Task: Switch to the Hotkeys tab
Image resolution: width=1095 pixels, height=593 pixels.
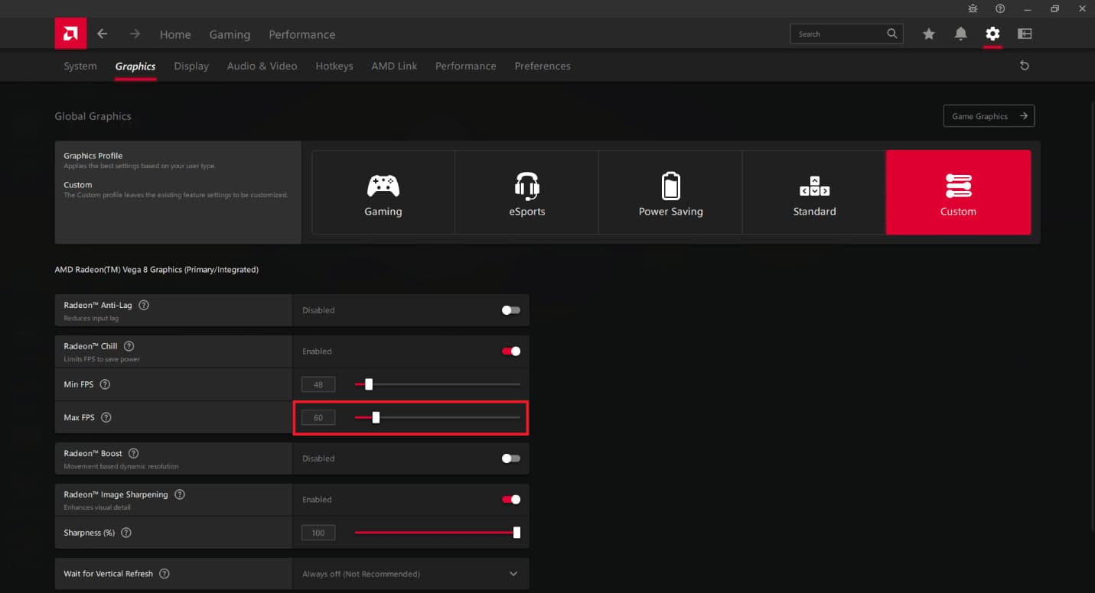Action: tap(334, 66)
